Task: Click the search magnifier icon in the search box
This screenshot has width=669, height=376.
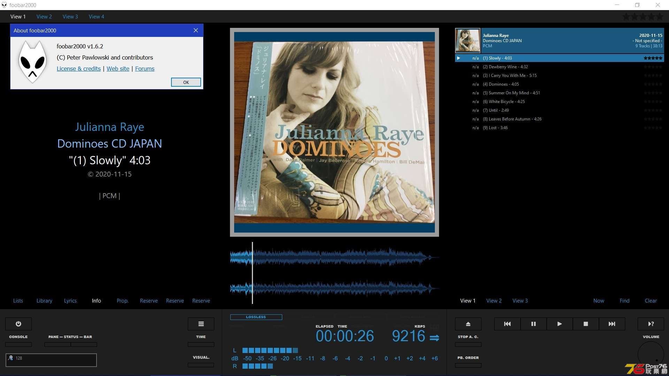Action: pyautogui.click(x=10, y=358)
